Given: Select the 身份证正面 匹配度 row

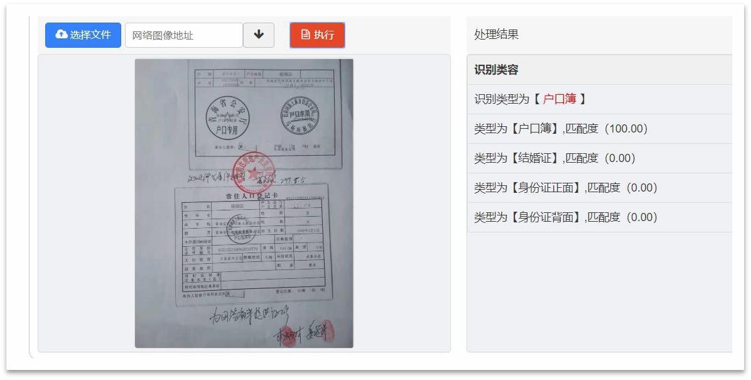Looking at the screenshot, I should point(600,188).
